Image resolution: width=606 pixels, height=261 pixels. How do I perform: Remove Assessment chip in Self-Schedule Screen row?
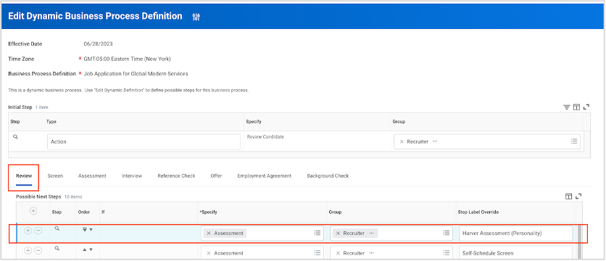(x=209, y=253)
